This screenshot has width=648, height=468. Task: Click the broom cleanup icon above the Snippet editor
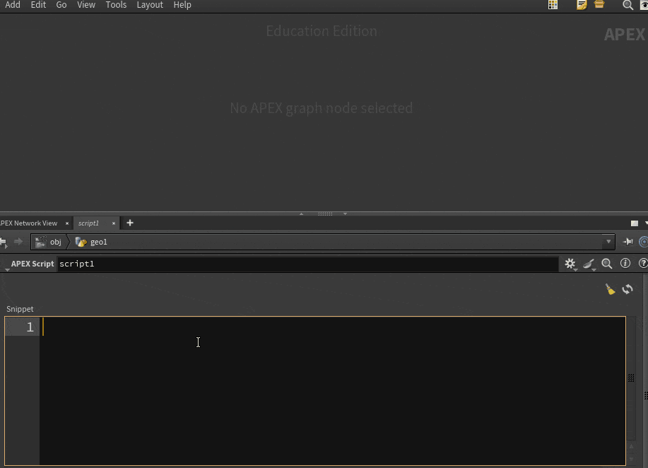[x=610, y=289]
